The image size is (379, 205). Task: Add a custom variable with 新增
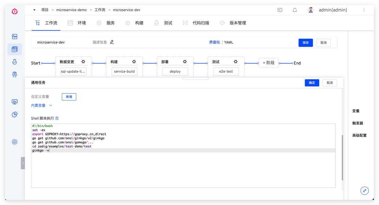(69, 97)
